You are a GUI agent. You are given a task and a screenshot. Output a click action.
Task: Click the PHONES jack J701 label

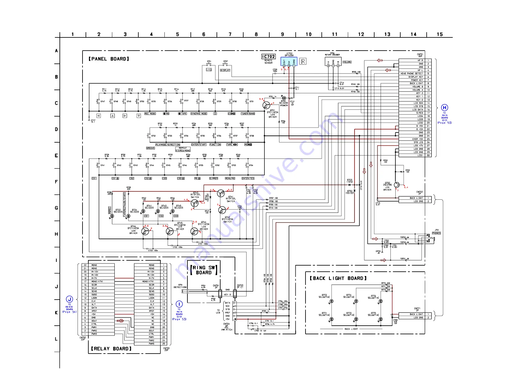coord(436,233)
